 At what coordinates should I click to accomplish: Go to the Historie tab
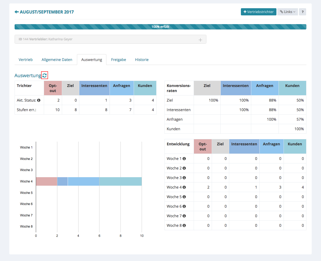pyautogui.click(x=142, y=60)
